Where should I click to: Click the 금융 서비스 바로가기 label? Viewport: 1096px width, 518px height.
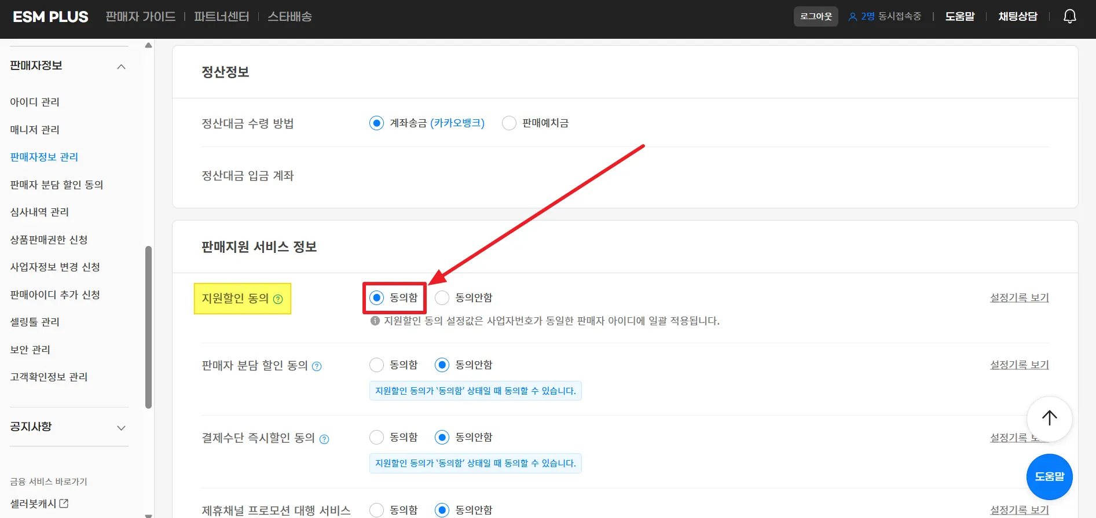[x=49, y=482]
